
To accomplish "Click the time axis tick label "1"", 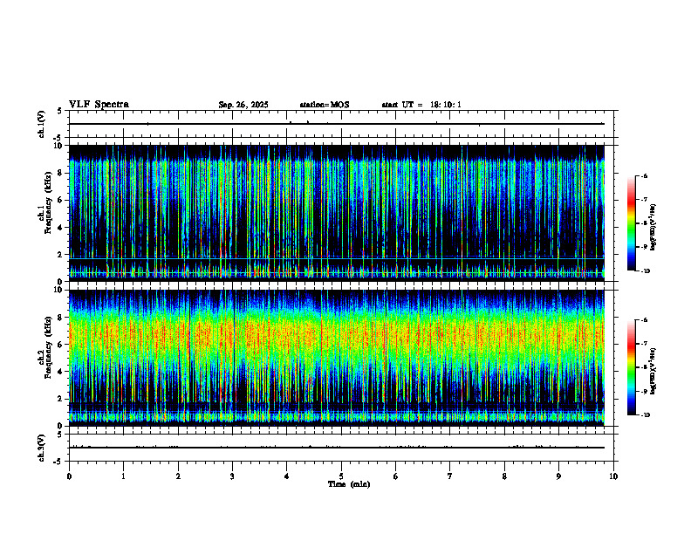I will coord(124,476).
